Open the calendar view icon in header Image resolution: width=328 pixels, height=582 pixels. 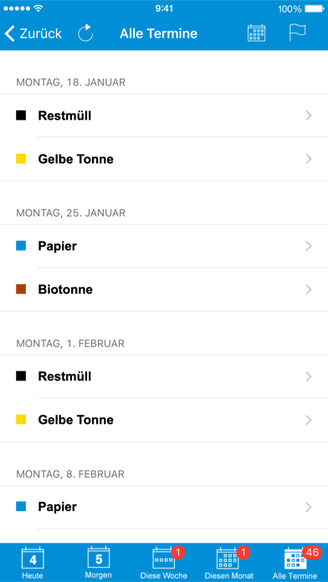point(256,33)
